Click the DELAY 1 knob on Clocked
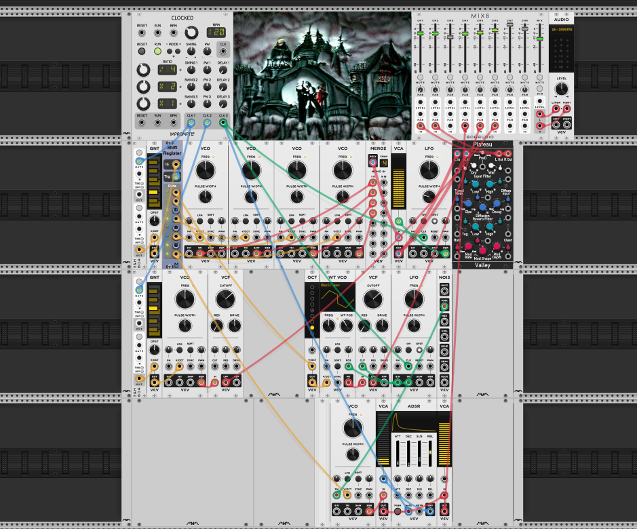 223,69
